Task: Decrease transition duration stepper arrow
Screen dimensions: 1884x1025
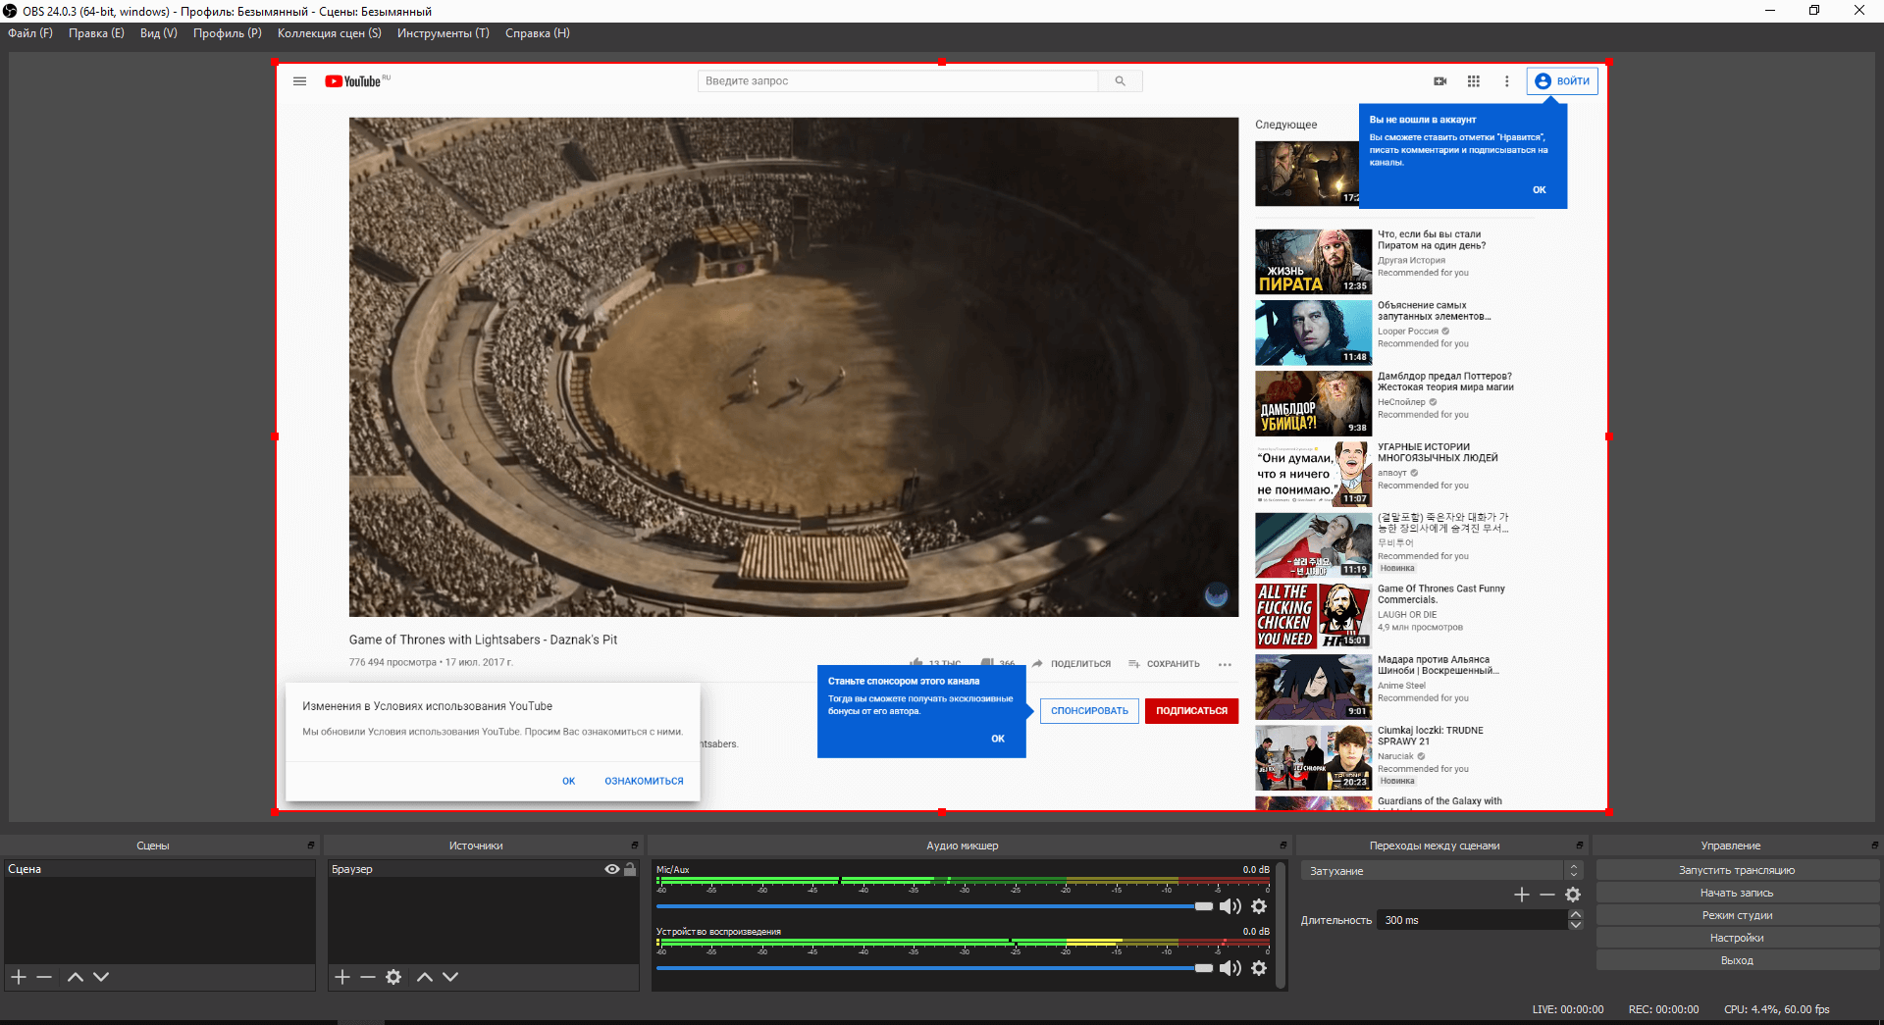Action: (x=1576, y=925)
